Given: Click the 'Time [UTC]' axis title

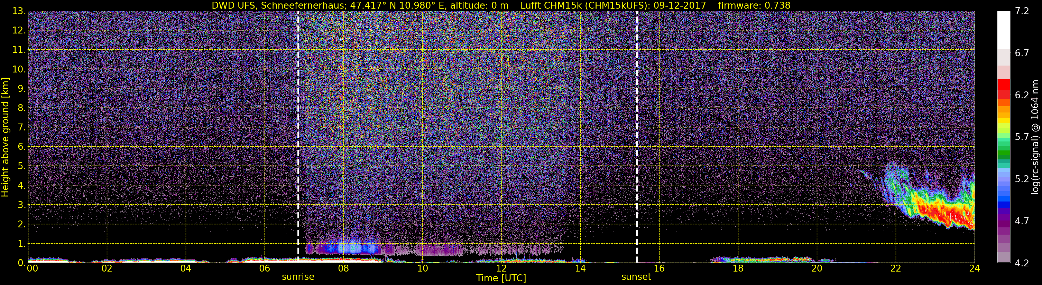Looking at the screenshot, I should coord(501,278).
